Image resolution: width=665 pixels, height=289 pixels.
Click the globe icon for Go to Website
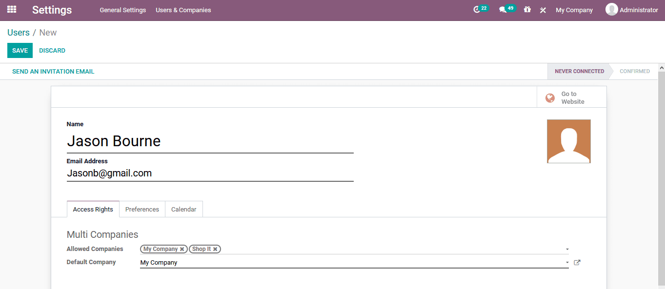[x=550, y=98]
